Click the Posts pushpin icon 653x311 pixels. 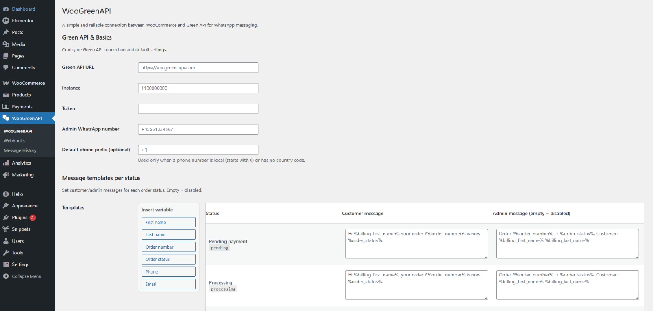(6, 32)
